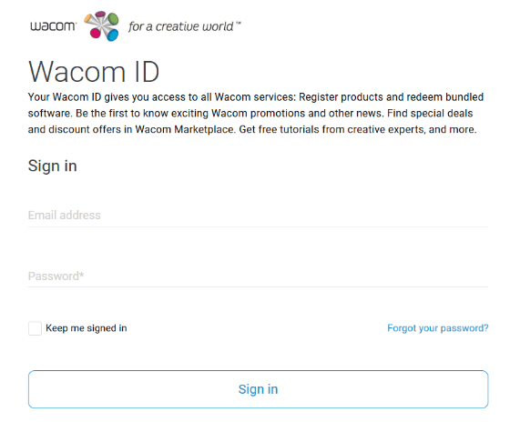
Task: Click the trademark symbol after the tagline
Action: click(x=238, y=23)
